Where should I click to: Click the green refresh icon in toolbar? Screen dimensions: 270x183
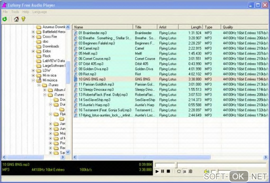[4, 19]
